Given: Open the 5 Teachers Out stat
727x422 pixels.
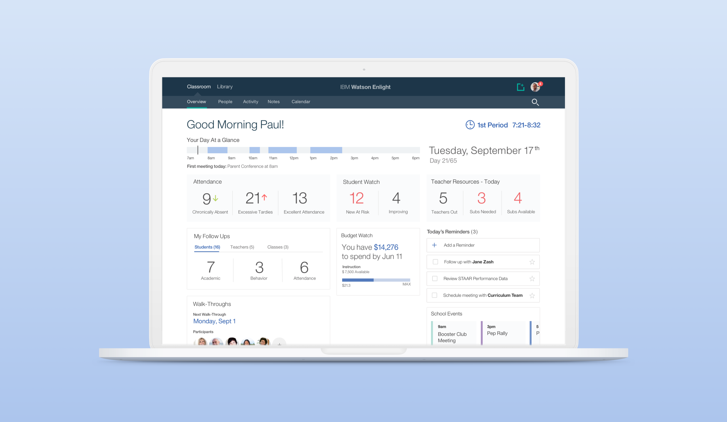Looking at the screenshot, I should point(444,203).
